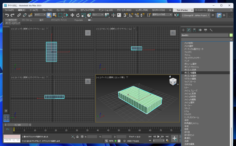Jump to the animation start frame
The width and height of the screenshot is (236, 146).
pyautogui.click(x=150, y=137)
